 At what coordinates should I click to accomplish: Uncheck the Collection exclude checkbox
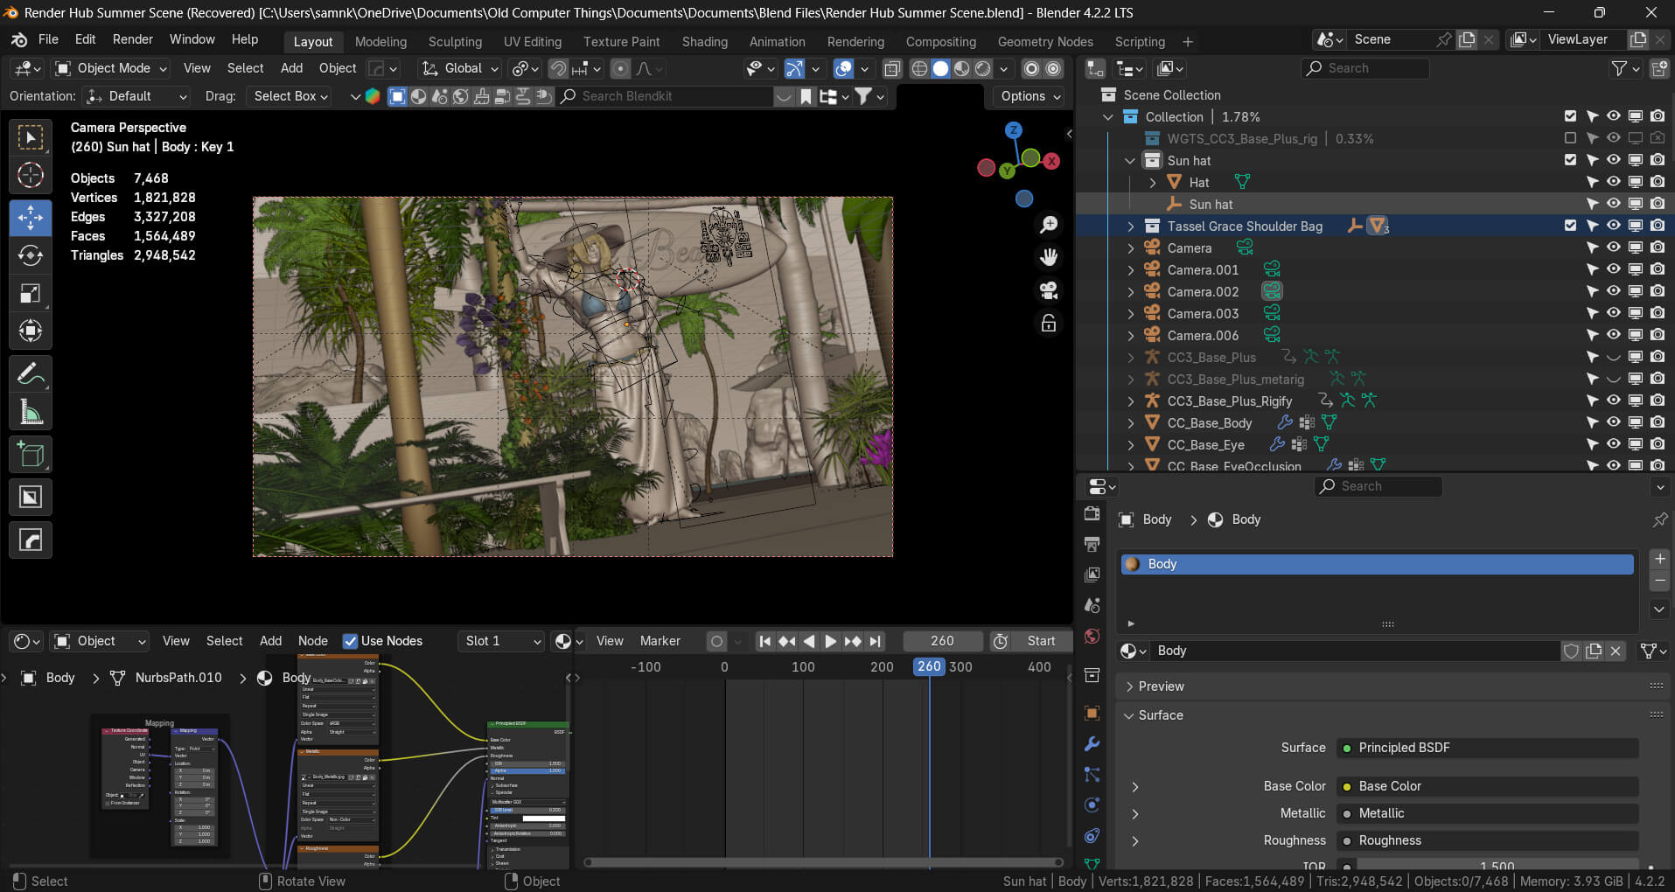point(1570,116)
